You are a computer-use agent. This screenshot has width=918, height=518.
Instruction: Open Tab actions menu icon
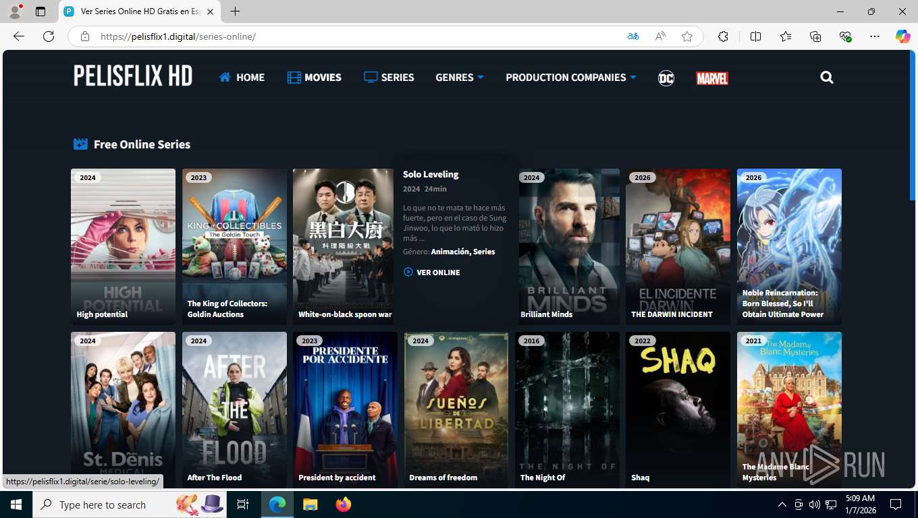coord(40,11)
